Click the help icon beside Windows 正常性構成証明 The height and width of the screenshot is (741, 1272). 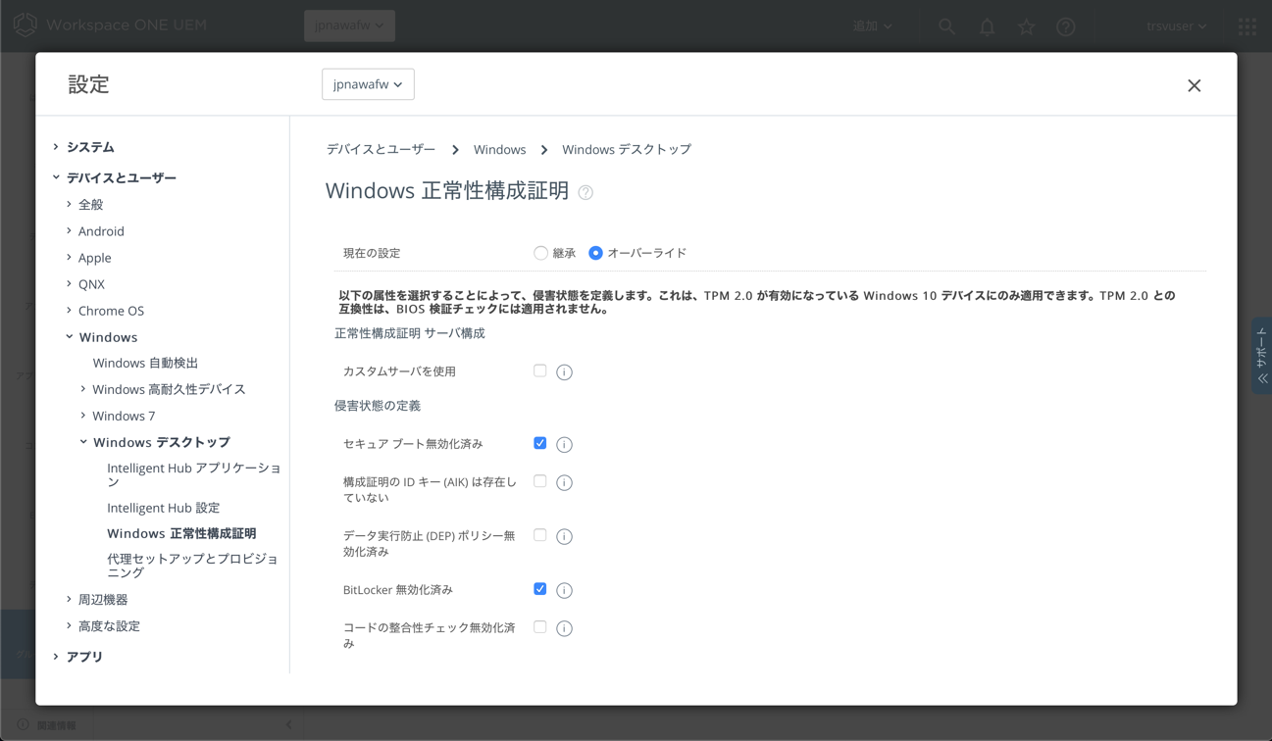click(x=585, y=192)
